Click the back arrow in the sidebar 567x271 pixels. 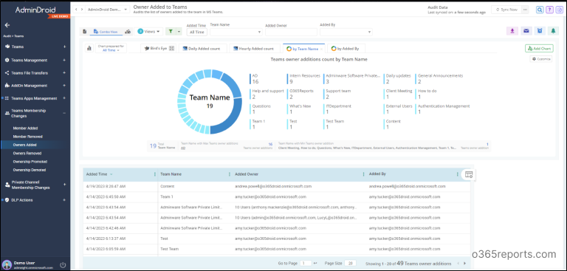point(7,25)
